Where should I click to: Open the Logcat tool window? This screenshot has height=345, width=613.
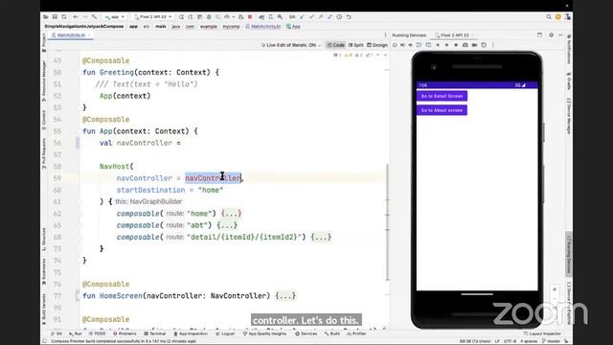coord(226,333)
